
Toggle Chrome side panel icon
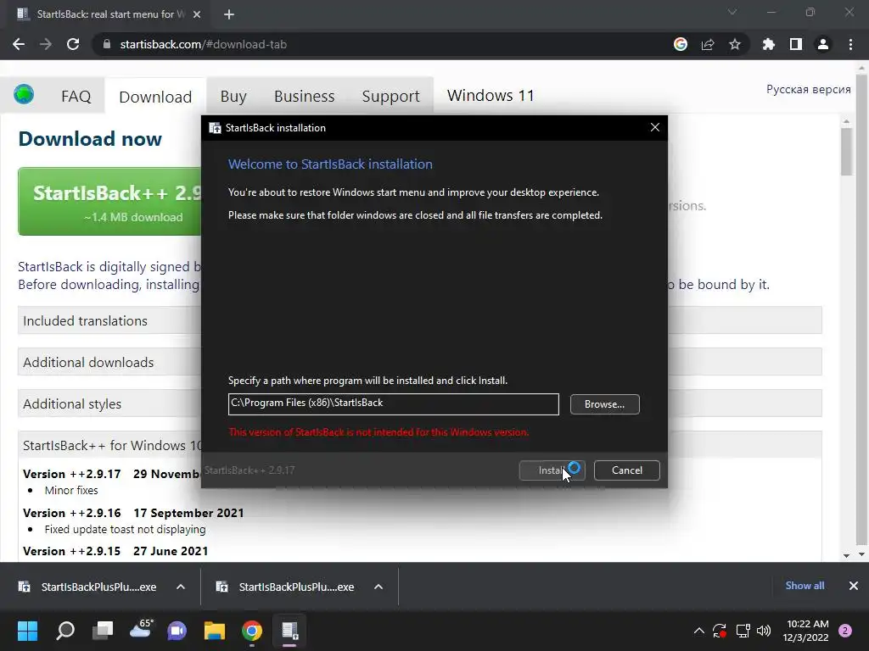click(x=796, y=44)
